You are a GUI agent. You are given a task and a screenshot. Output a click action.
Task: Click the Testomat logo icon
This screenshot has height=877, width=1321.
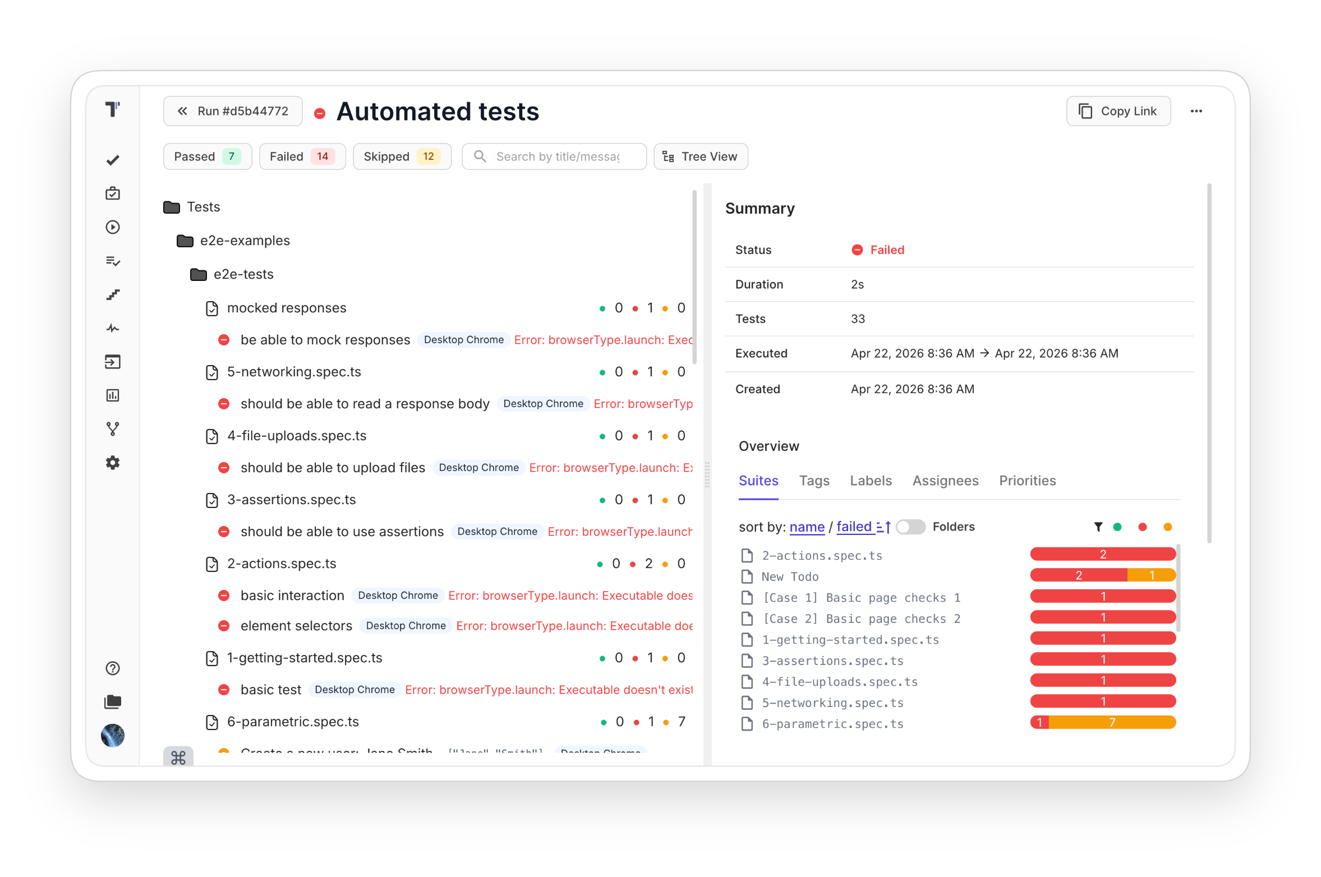[113, 109]
